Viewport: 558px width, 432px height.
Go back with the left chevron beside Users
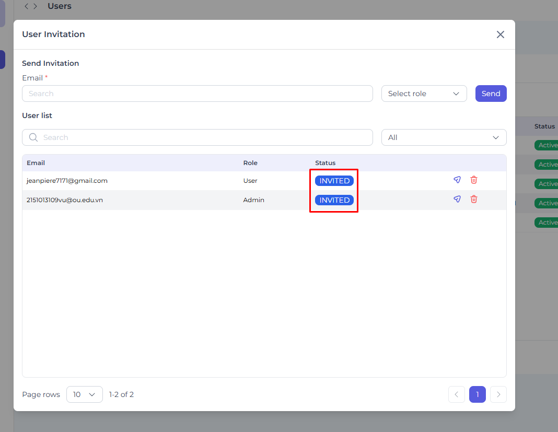[26, 6]
